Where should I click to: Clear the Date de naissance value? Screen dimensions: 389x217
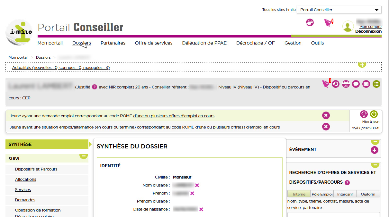[x=201, y=209]
